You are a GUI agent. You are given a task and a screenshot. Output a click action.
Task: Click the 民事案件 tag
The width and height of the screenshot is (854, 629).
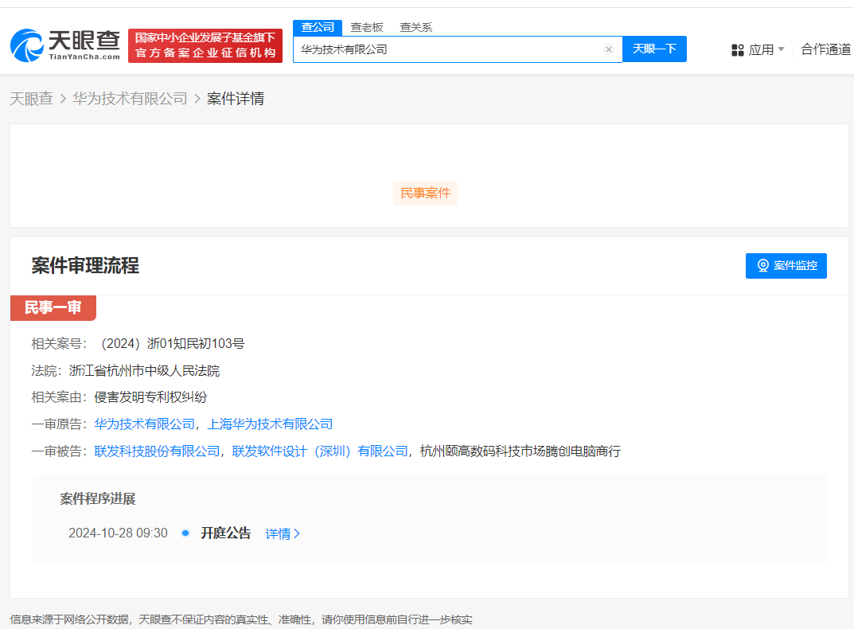[x=425, y=193]
